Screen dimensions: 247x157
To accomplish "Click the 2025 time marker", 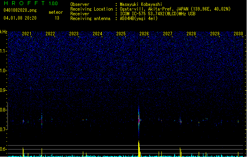I will click(121, 34).
